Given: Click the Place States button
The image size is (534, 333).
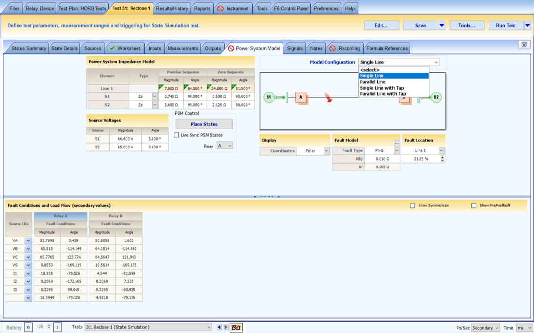Looking at the screenshot, I should [204, 124].
